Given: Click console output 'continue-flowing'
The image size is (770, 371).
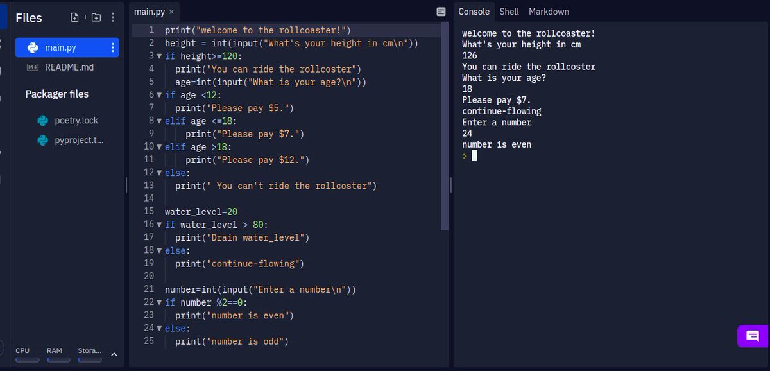Looking at the screenshot, I should point(502,111).
